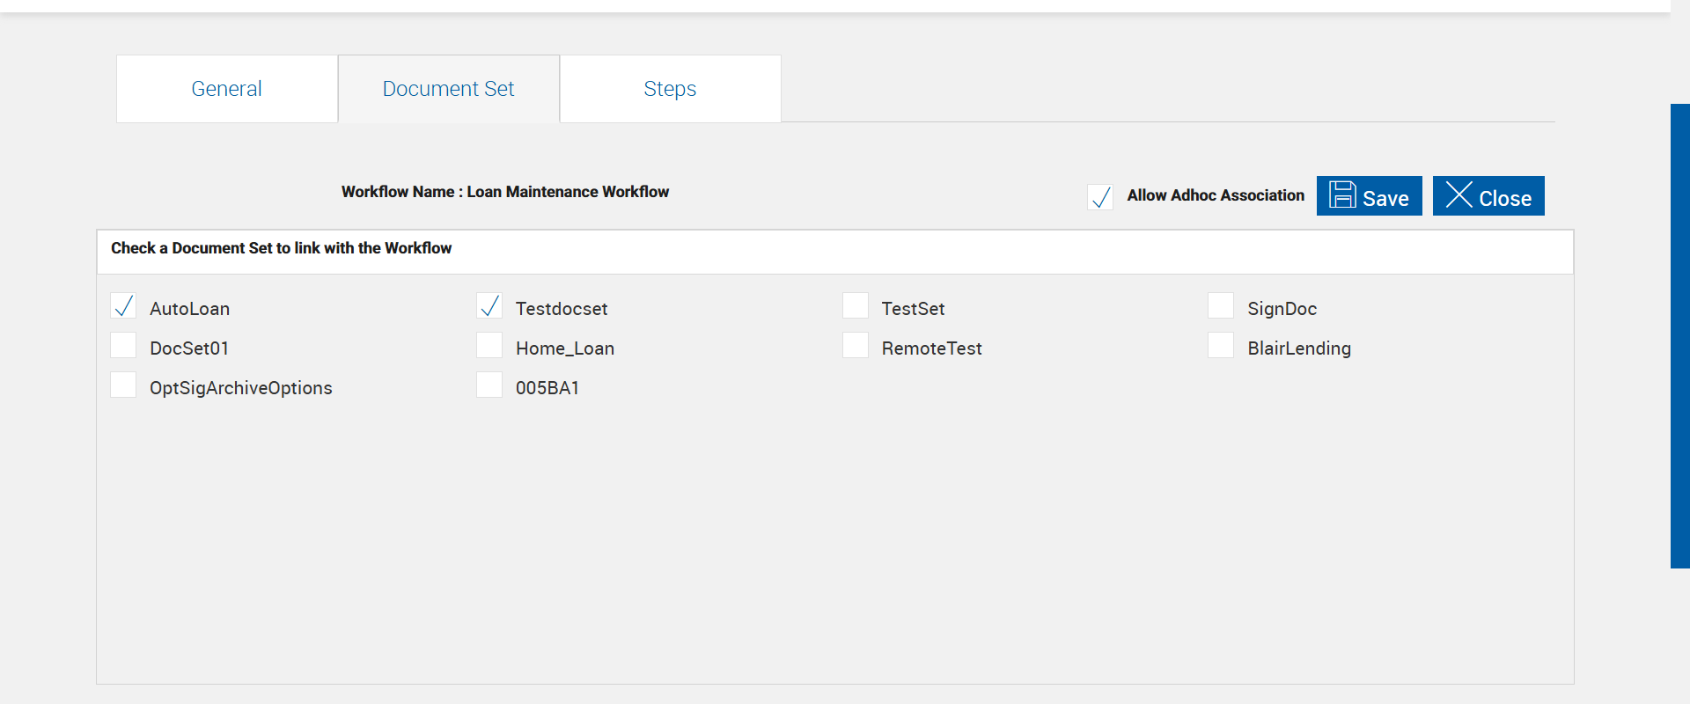This screenshot has height=704, width=1690.
Task: Click the floppy disk Save icon
Action: click(1342, 194)
